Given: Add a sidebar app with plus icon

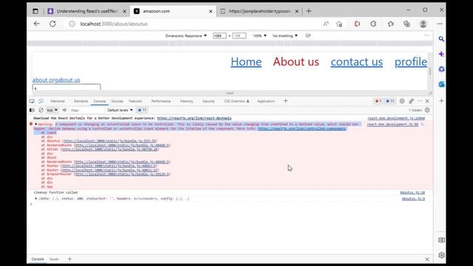Looking at the screenshot, I should (441, 100).
